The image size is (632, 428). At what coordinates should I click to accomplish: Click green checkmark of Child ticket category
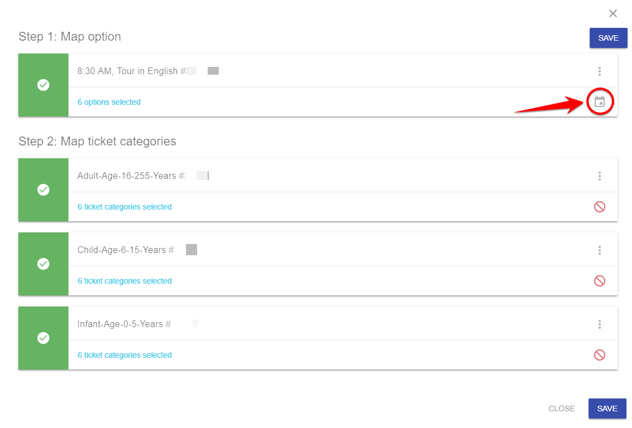(43, 264)
